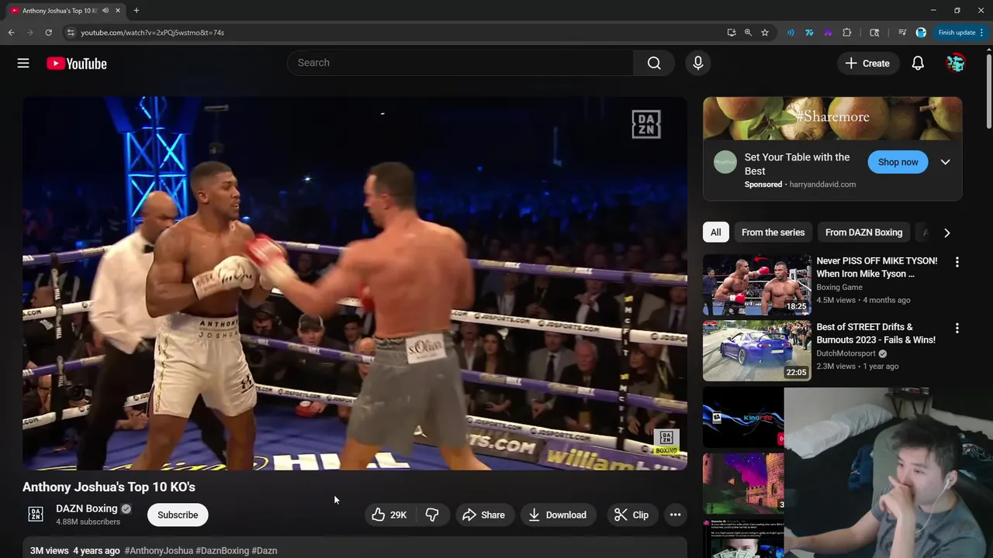Open the Never PISS OFF MIKE TYSON title
Screen dimensions: 993x558
pyautogui.click(x=877, y=267)
